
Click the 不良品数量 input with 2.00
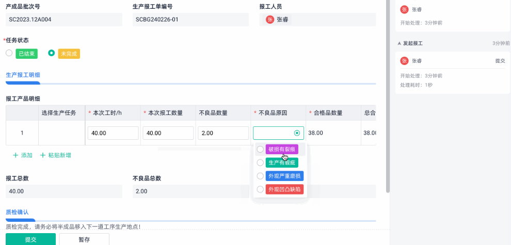click(223, 133)
